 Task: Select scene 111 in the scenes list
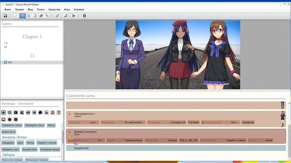click(x=6, y=43)
